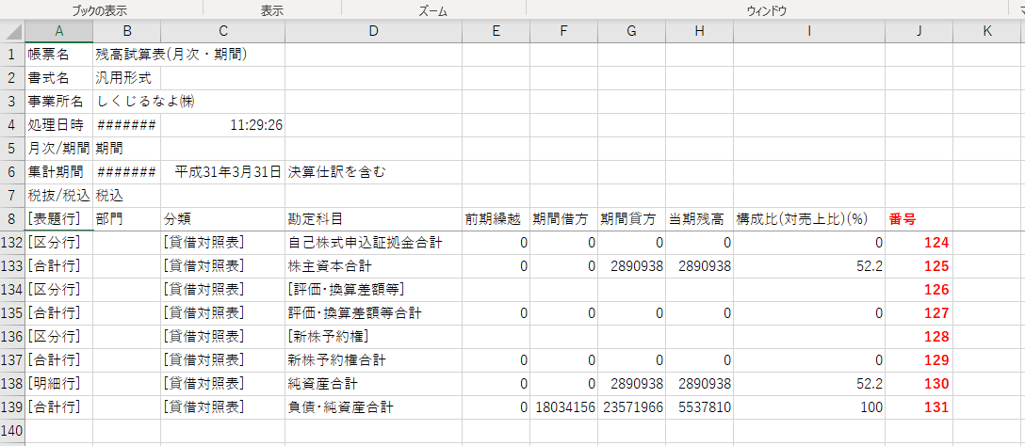The image size is (1025, 446).
Task: Select cell containing 18034156
Action: click(563, 407)
